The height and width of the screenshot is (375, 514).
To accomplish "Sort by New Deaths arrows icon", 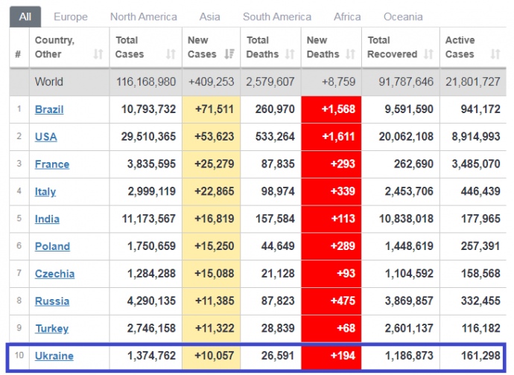I will tap(350, 54).
